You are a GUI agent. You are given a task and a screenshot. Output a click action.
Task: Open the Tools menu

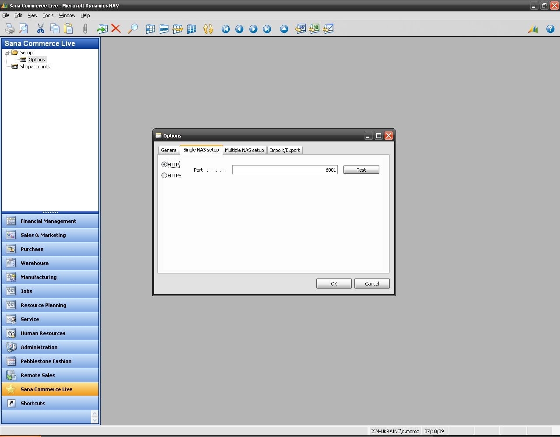click(x=48, y=15)
